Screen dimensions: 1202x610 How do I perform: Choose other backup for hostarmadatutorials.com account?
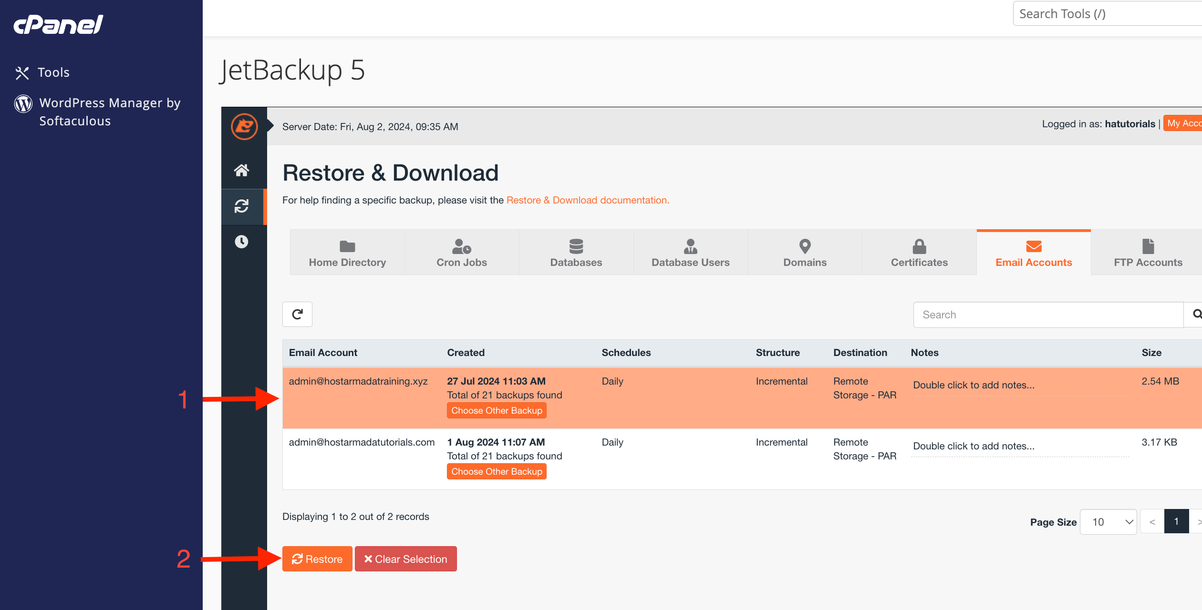(x=497, y=472)
